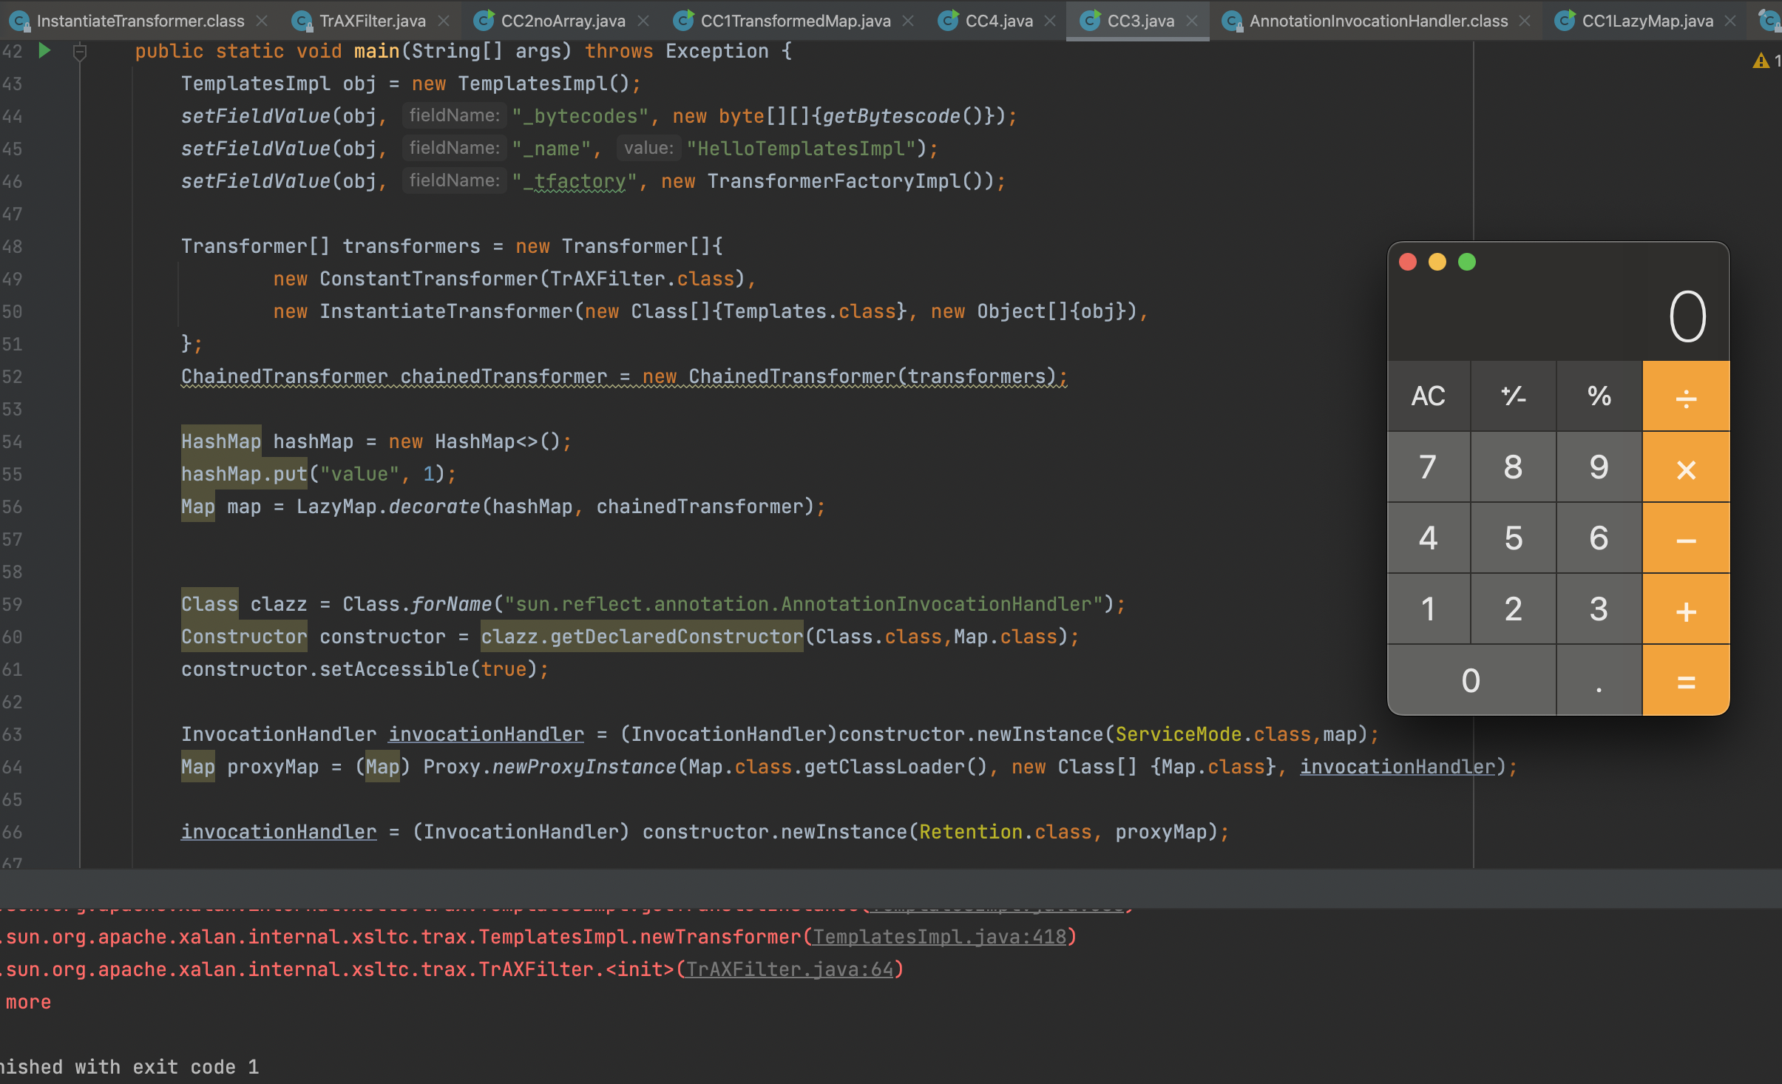Click the InstantiateTransformer.class file icon
The width and height of the screenshot is (1782, 1084).
coord(19,21)
